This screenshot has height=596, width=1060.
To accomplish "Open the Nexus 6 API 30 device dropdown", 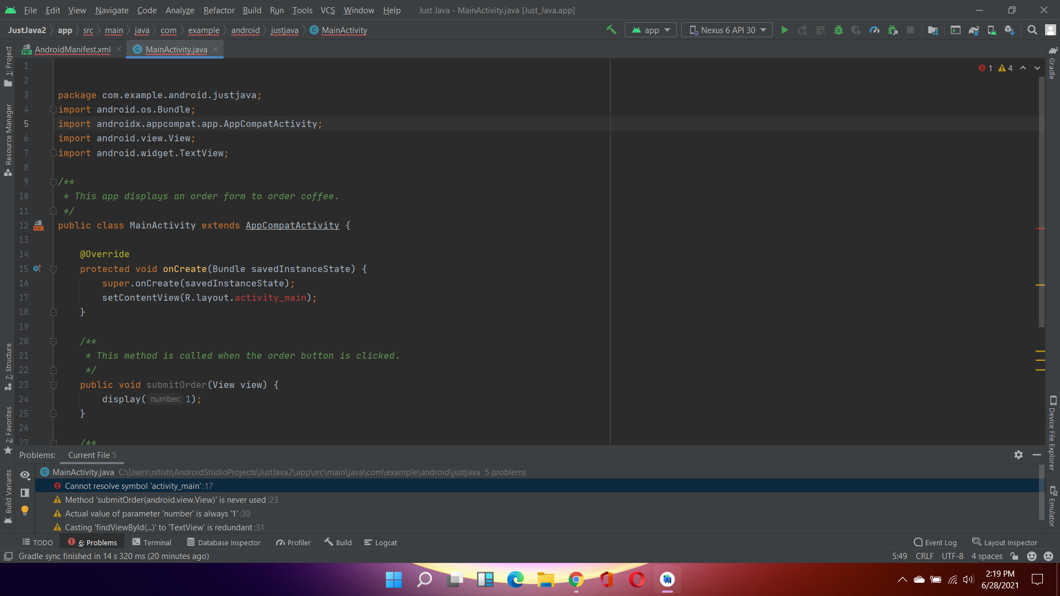I will click(x=728, y=30).
